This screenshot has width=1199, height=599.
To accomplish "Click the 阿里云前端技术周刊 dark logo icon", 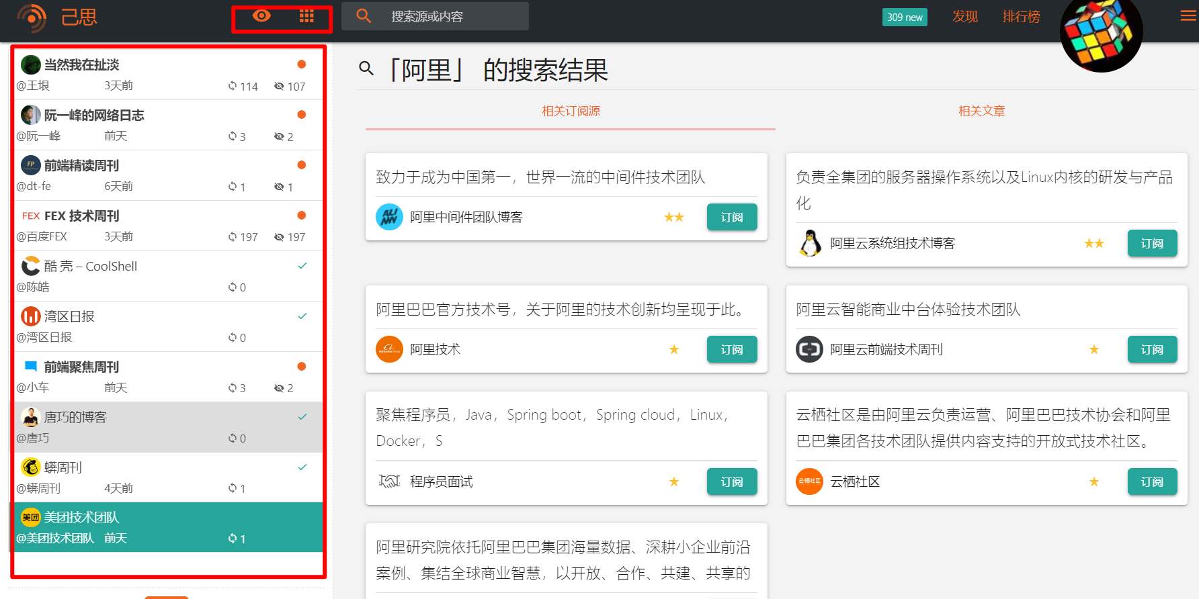I will [809, 349].
